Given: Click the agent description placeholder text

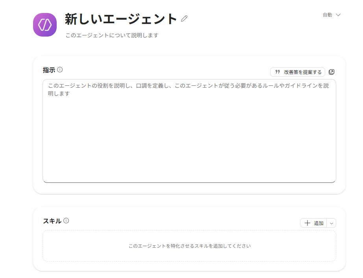Looking at the screenshot, I should click(112, 35).
